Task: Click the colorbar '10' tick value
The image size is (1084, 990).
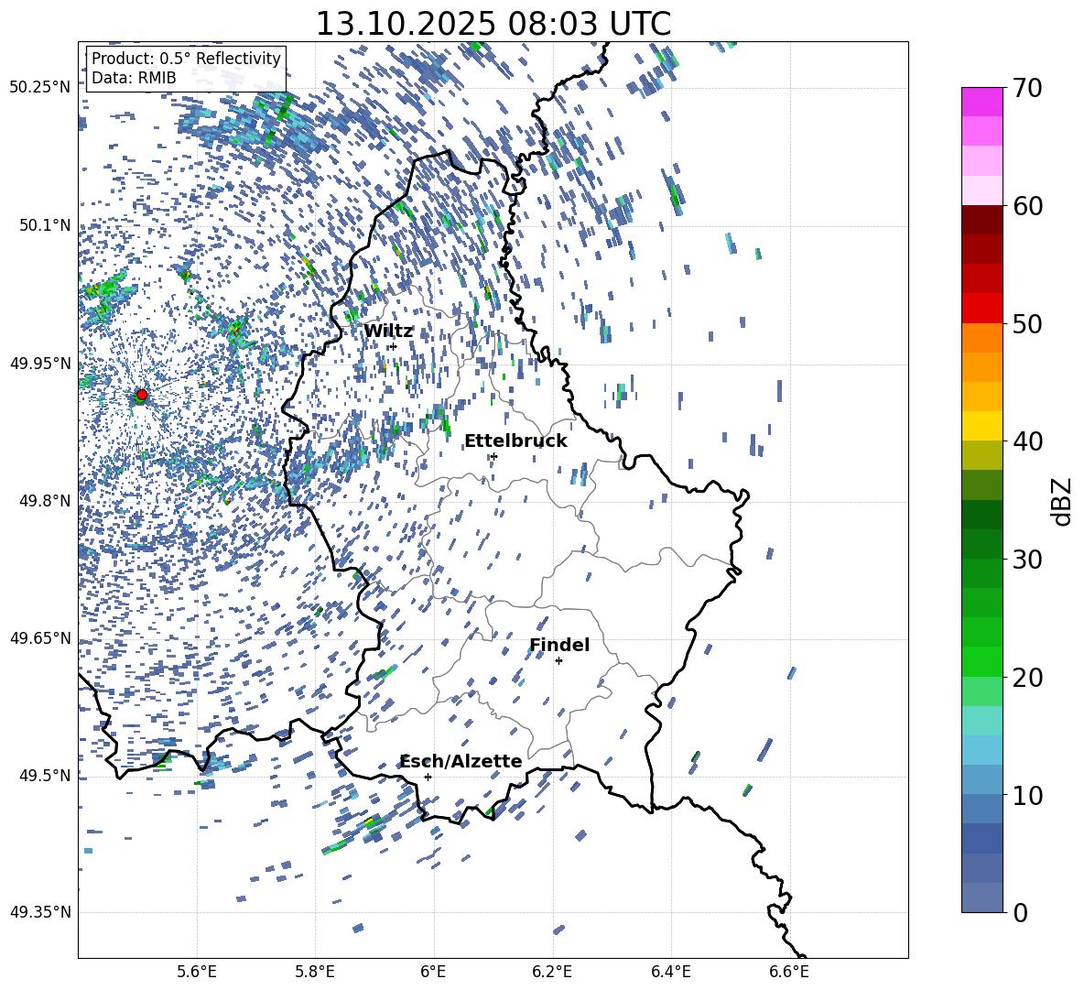Action: (1027, 795)
